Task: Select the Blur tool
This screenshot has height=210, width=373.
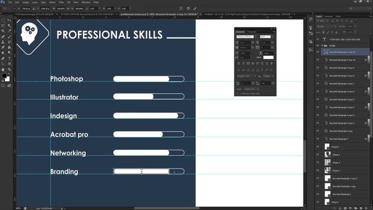Action: click(x=3, y=53)
